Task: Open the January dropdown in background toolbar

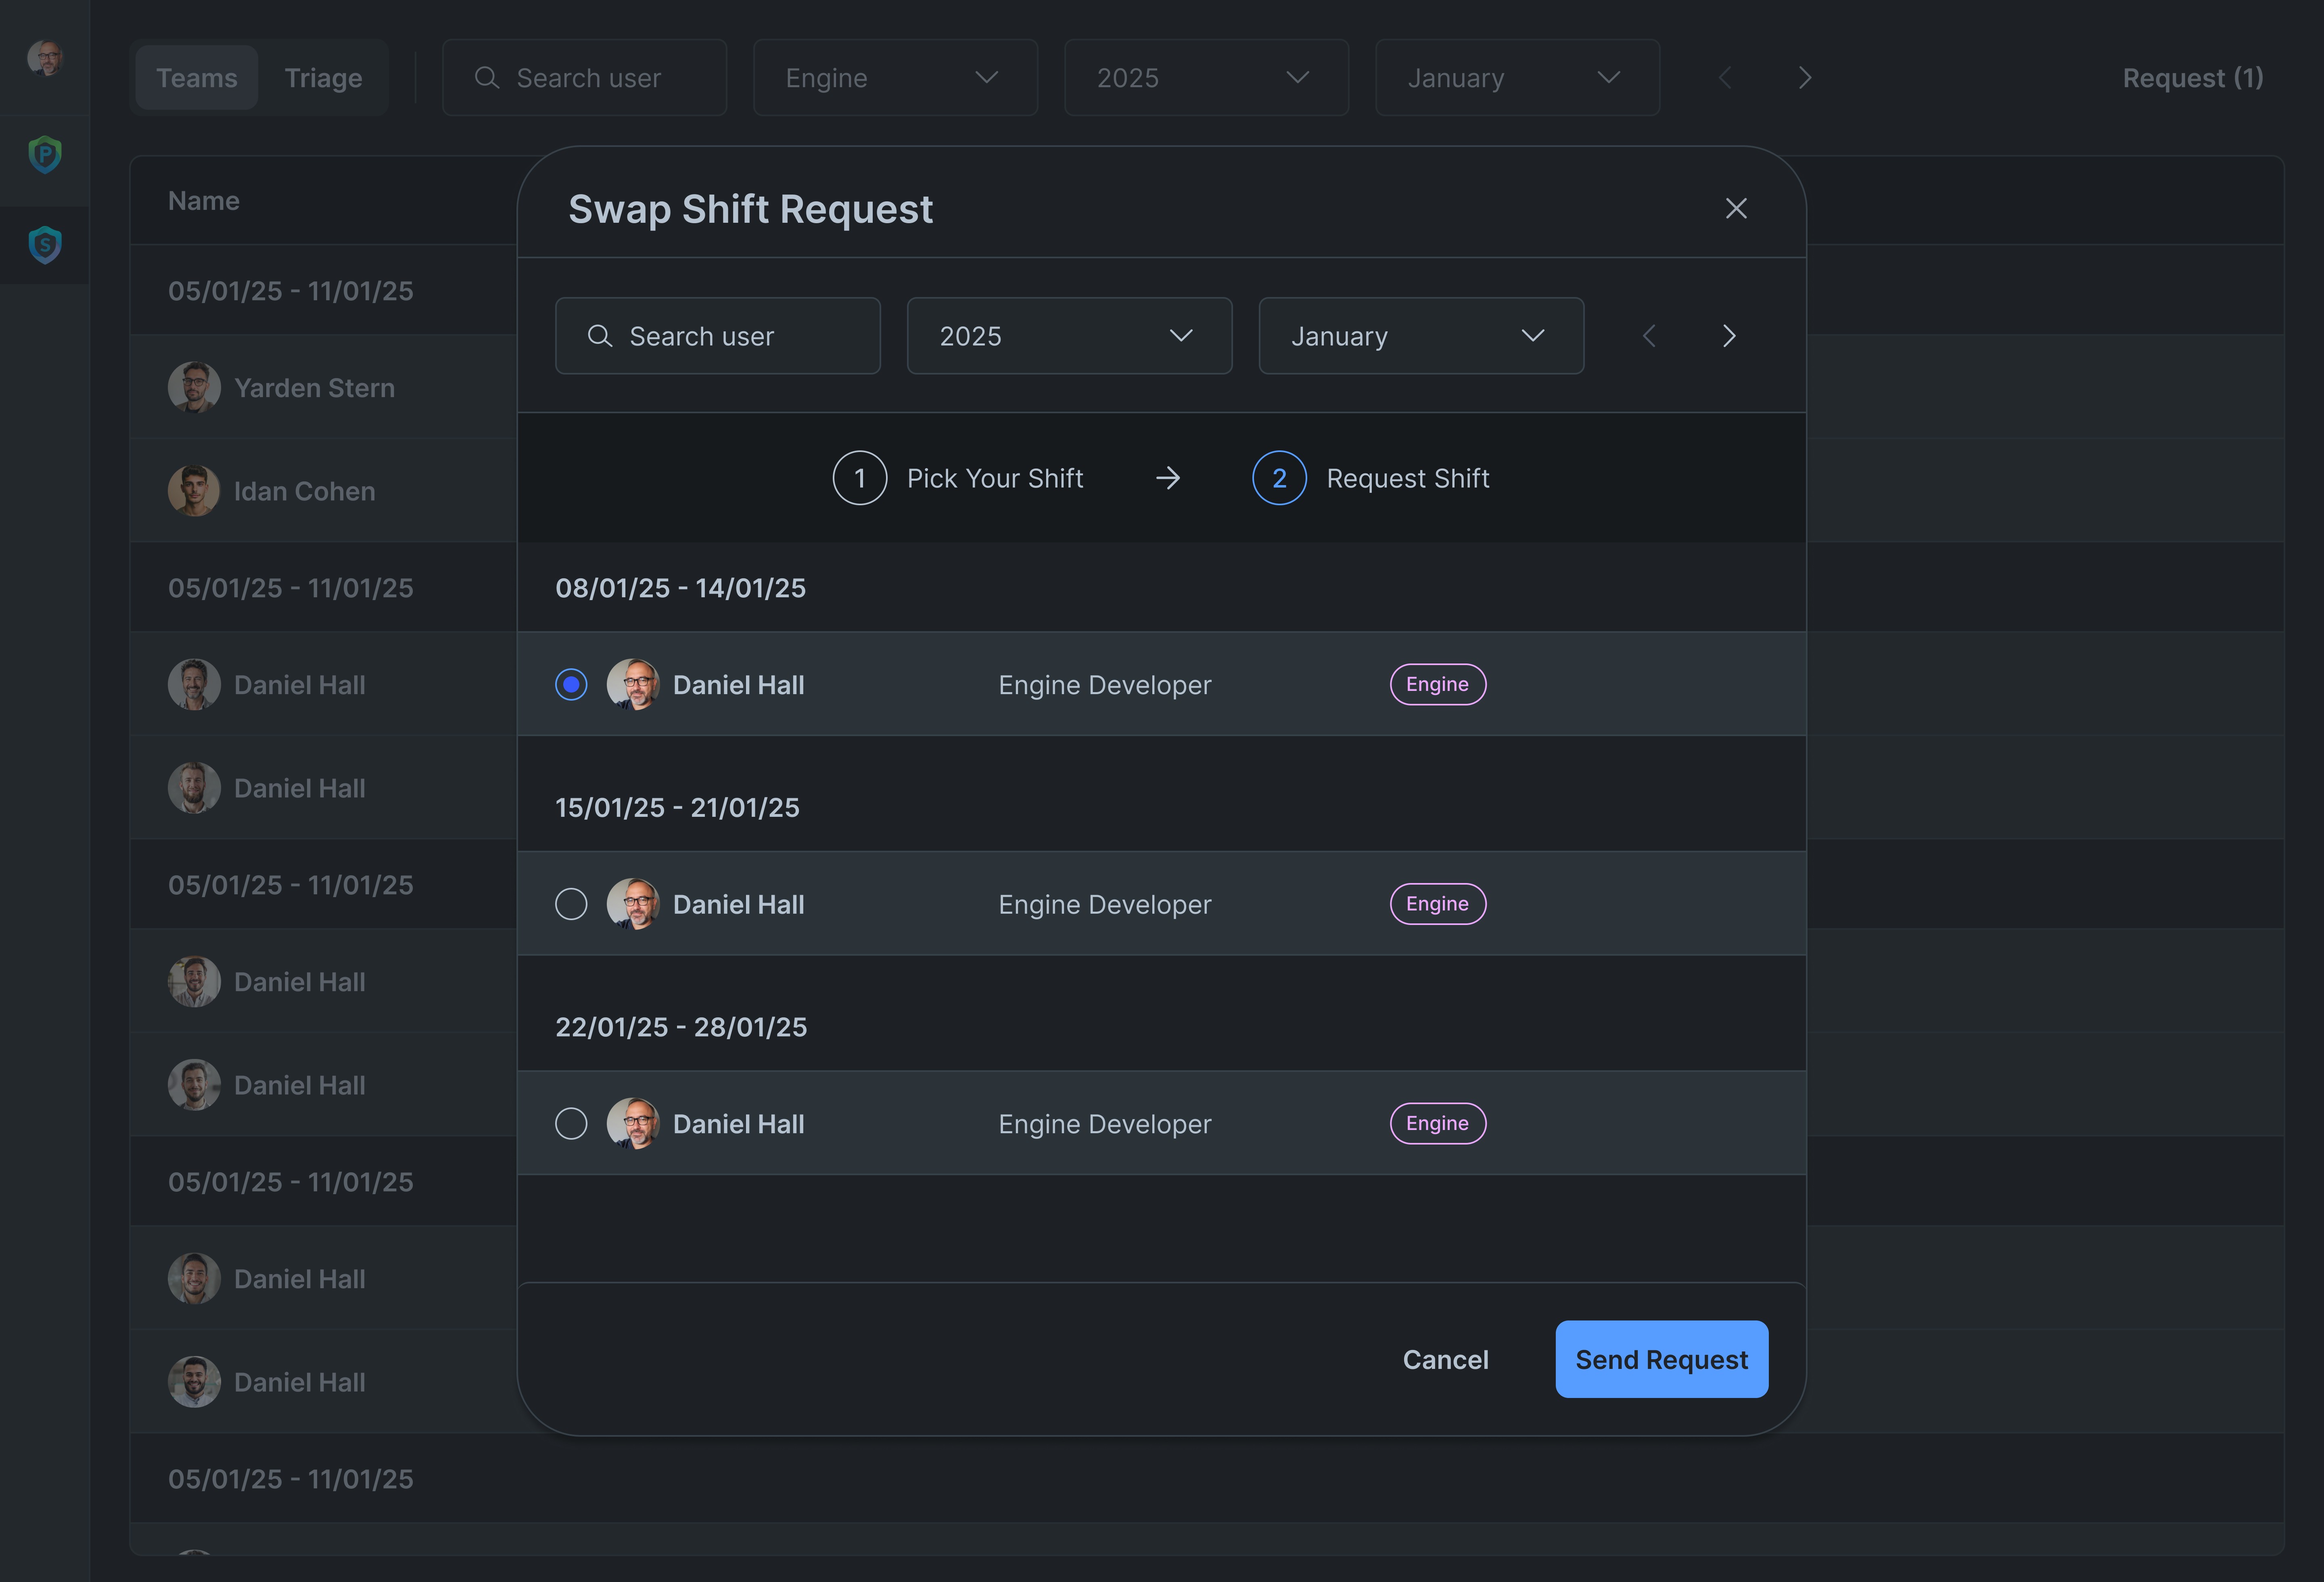Action: [x=1517, y=78]
